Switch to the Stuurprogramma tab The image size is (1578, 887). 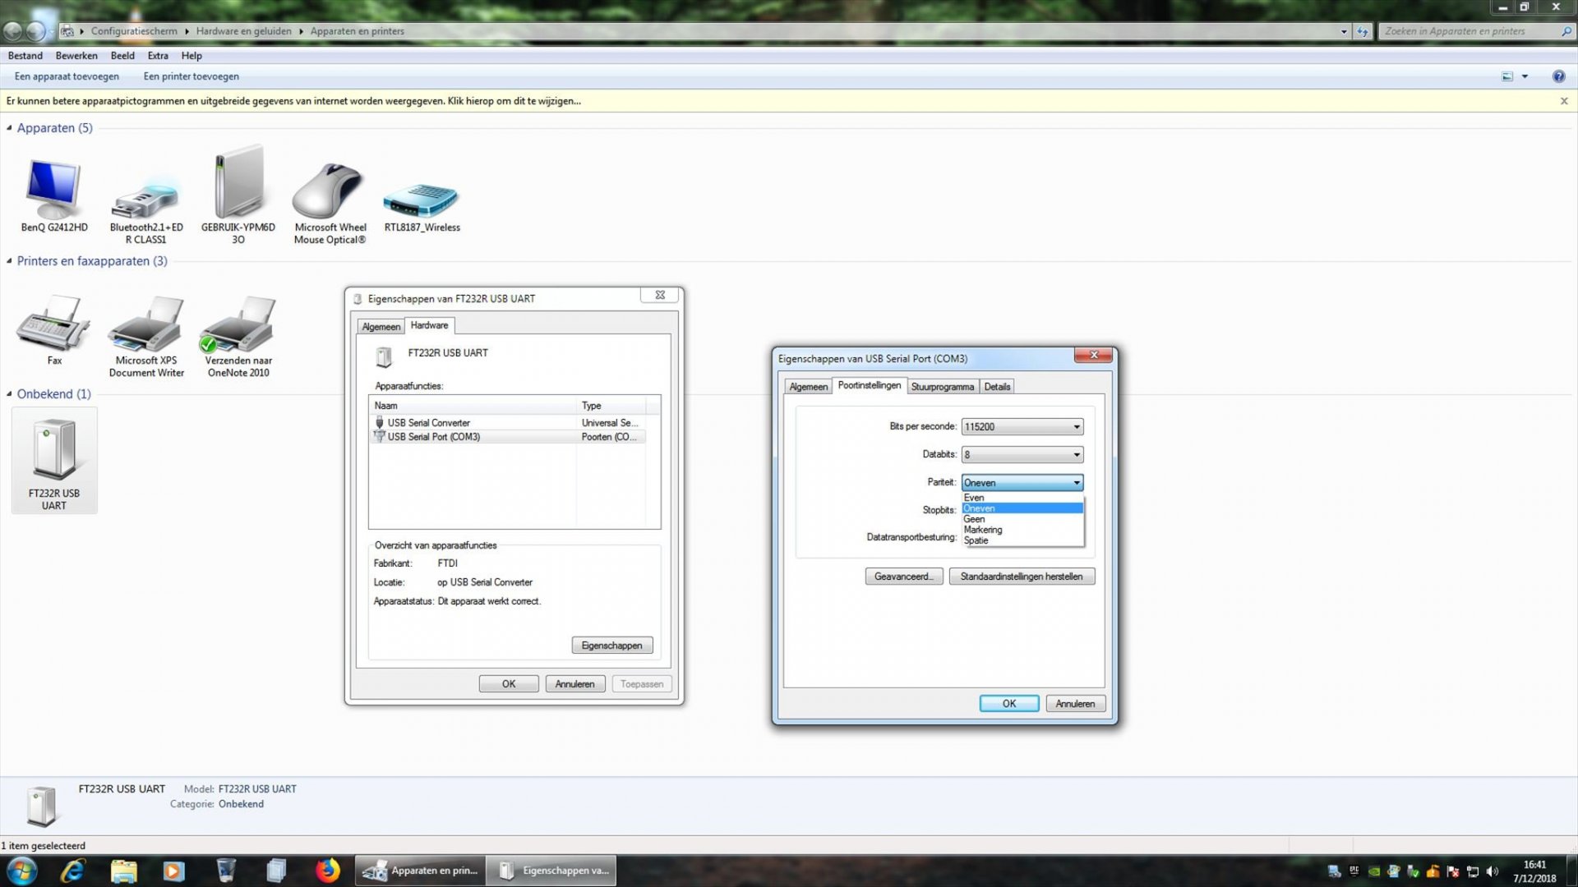[943, 386]
